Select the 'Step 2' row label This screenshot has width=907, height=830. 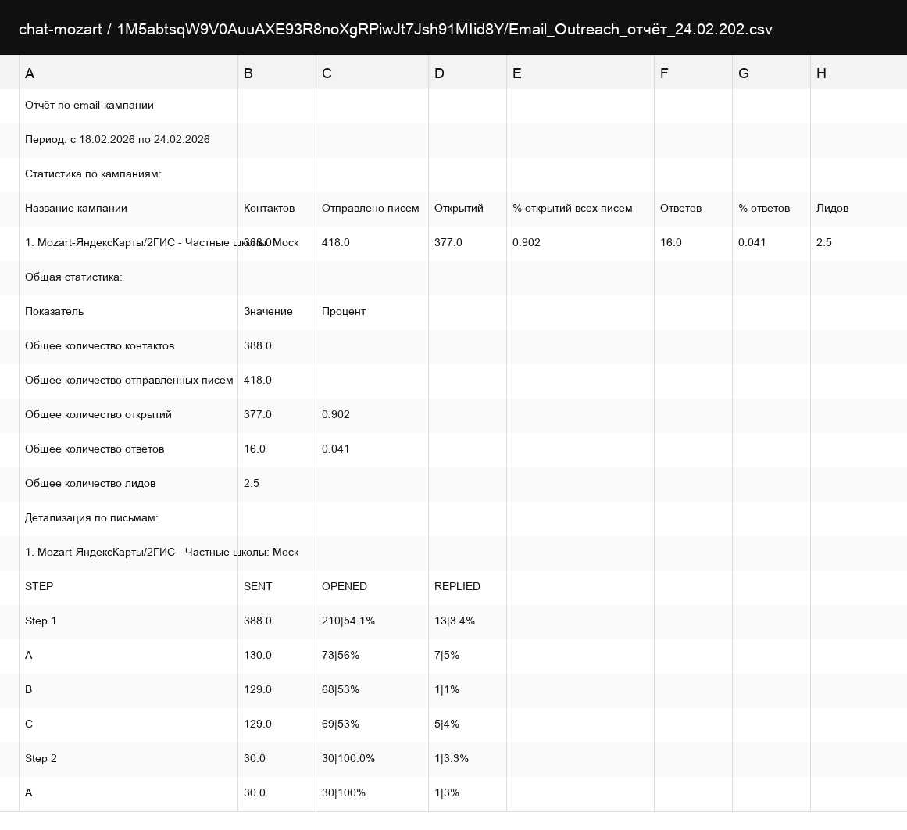128,759
